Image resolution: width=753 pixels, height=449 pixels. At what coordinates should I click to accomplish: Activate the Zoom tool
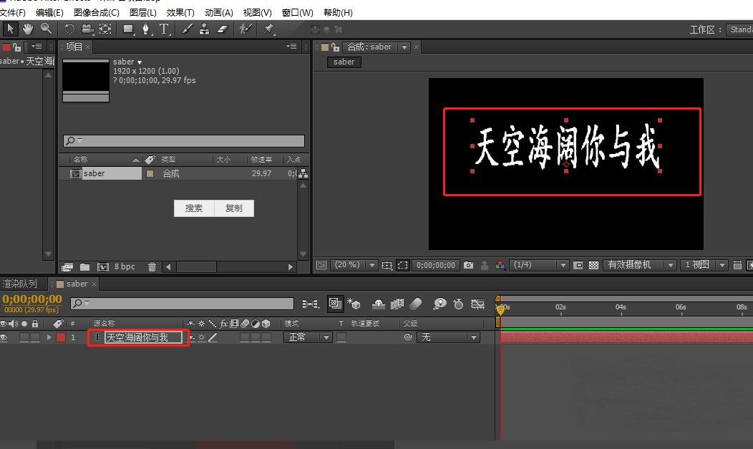point(46,29)
